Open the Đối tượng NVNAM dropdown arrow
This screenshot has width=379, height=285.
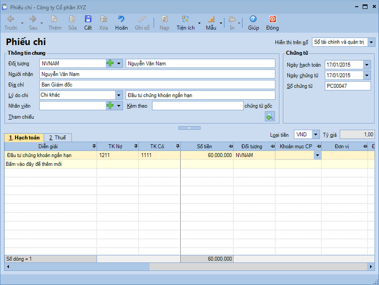(x=118, y=63)
